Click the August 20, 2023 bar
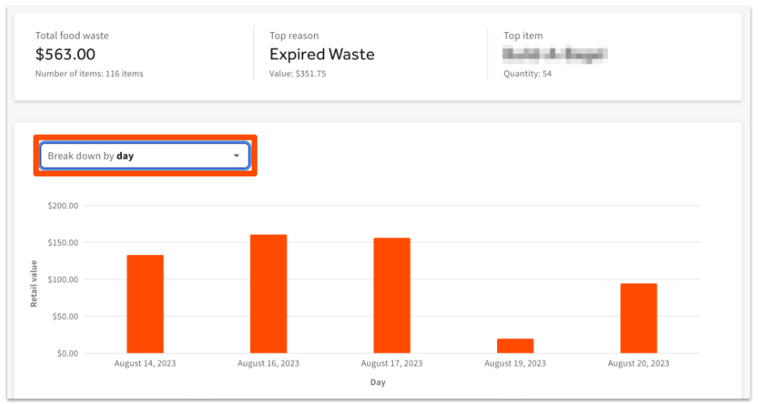The image size is (758, 404). tap(638, 318)
